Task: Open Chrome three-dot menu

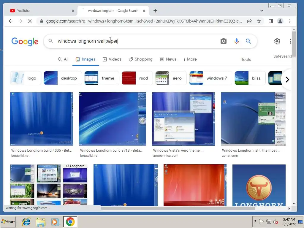Action: [x=290, y=21]
